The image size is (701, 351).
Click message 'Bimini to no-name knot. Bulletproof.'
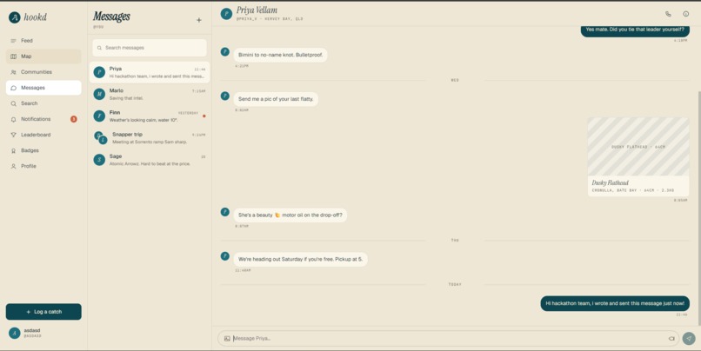click(280, 55)
